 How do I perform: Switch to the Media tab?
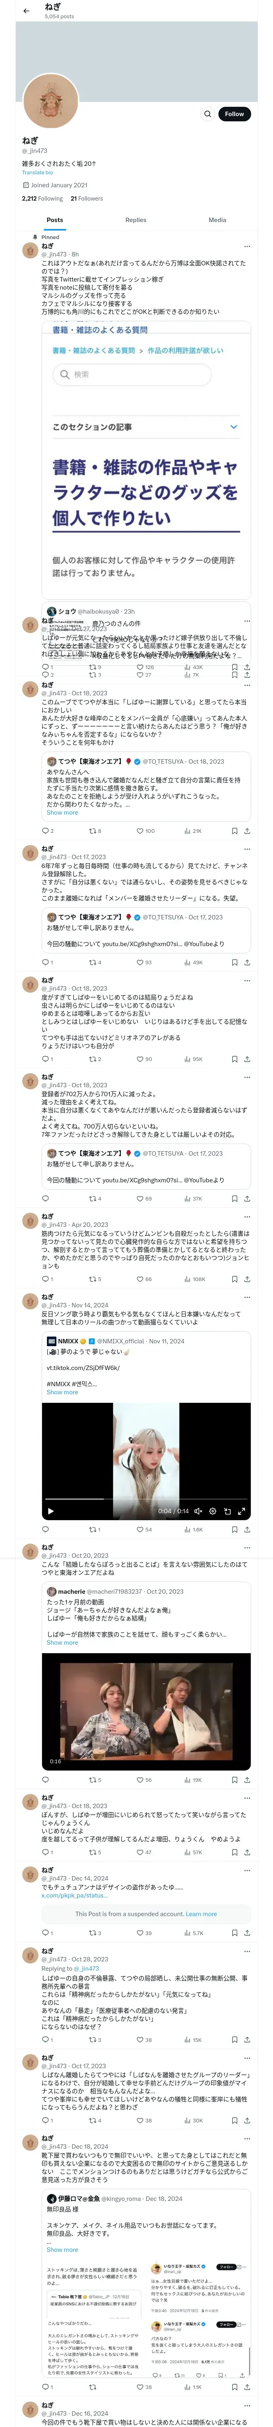(218, 220)
